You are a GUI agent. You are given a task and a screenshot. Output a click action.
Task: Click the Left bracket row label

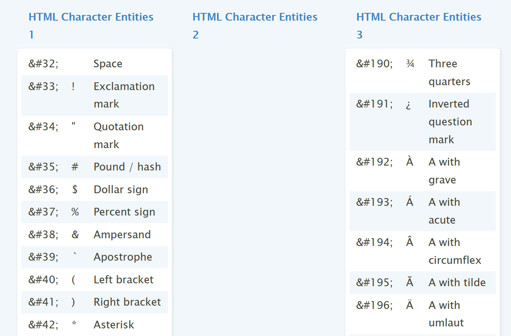(123, 279)
